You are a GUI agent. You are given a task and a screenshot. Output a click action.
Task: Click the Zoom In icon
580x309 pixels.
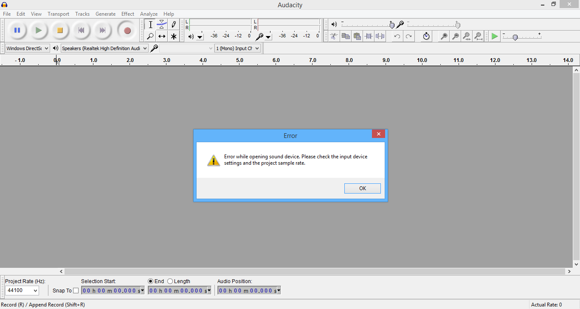(444, 36)
